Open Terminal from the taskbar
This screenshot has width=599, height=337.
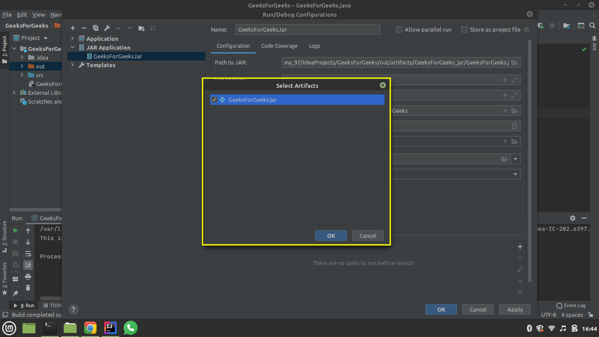(50, 328)
